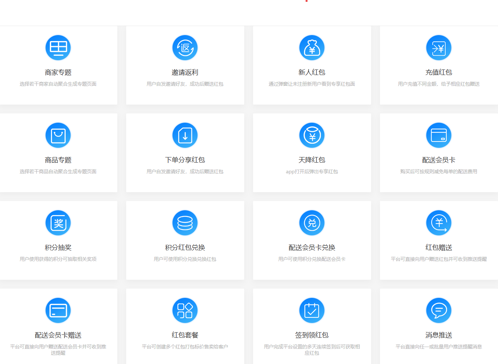Screen dimensions: 498x364
Task: Click the 下单分享红包 download icon
Action: tap(185, 135)
